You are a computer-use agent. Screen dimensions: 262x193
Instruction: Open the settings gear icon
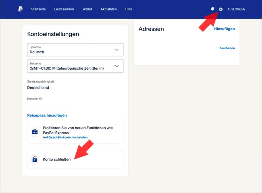(x=221, y=9)
